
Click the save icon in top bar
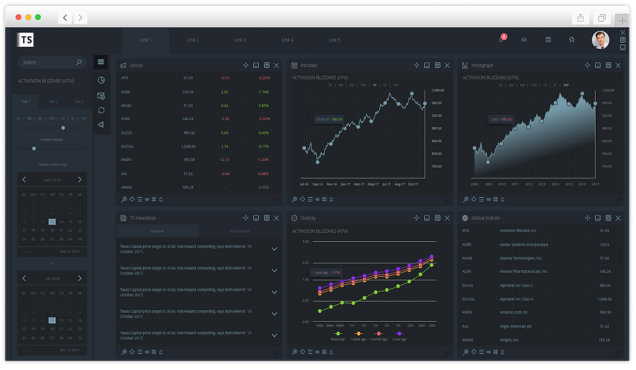point(548,40)
